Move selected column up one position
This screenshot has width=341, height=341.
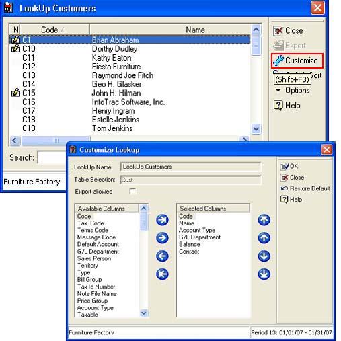[x=264, y=238]
